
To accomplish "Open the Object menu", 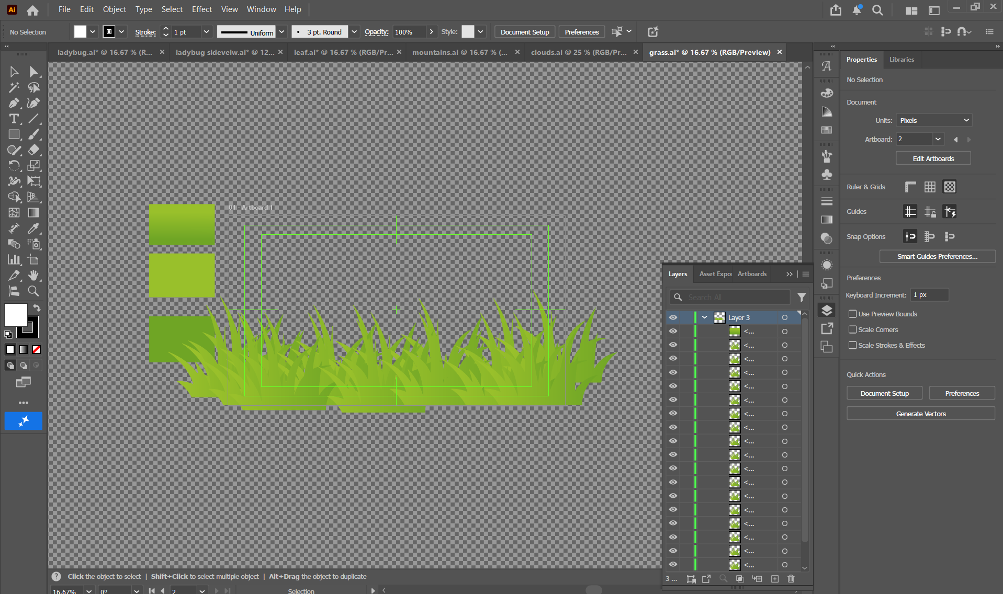I will (x=115, y=9).
